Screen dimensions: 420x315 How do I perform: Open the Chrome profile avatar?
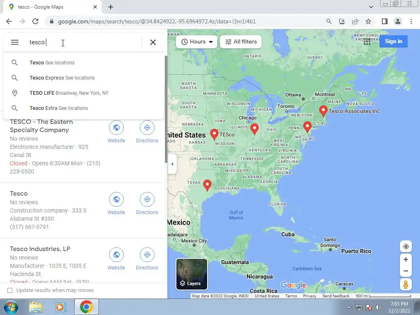point(398,21)
